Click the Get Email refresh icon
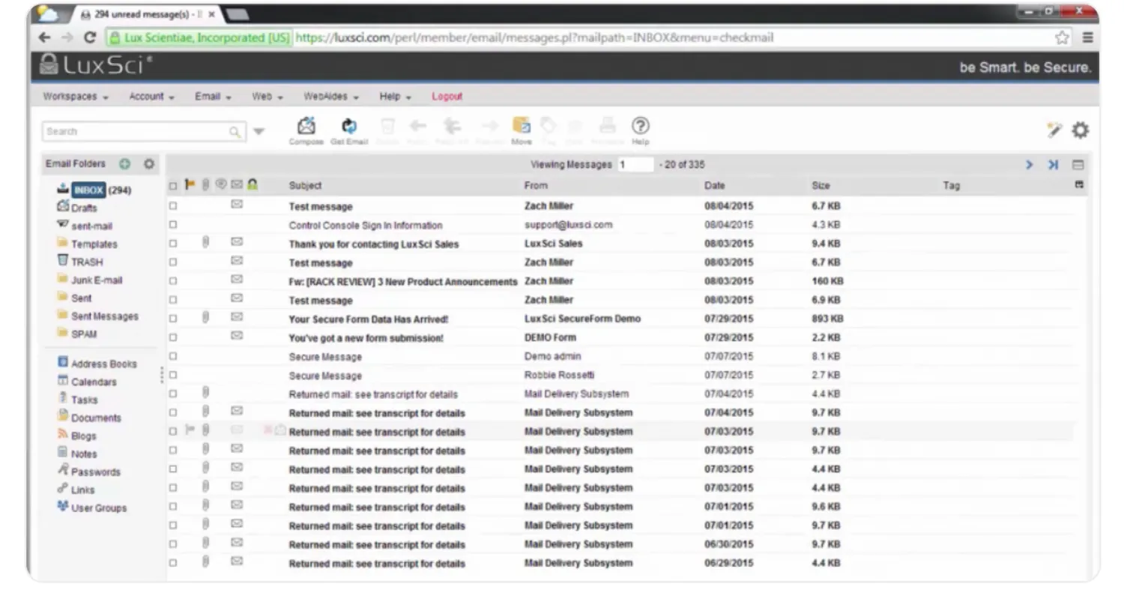 point(349,126)
